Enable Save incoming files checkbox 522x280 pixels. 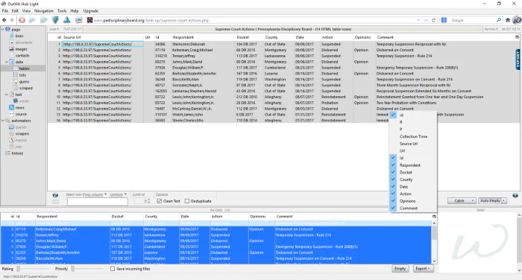pos(113,269)
